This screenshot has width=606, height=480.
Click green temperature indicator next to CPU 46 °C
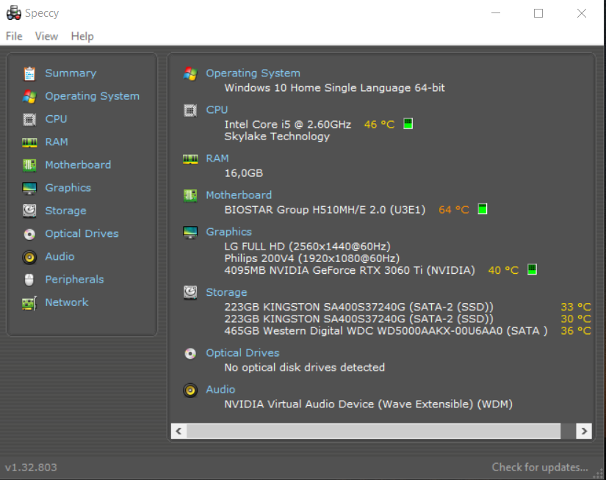pyautogui.click(x=408, y=123)
